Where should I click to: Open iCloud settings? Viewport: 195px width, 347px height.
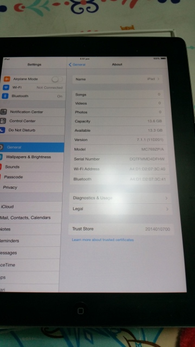(31, 207)
